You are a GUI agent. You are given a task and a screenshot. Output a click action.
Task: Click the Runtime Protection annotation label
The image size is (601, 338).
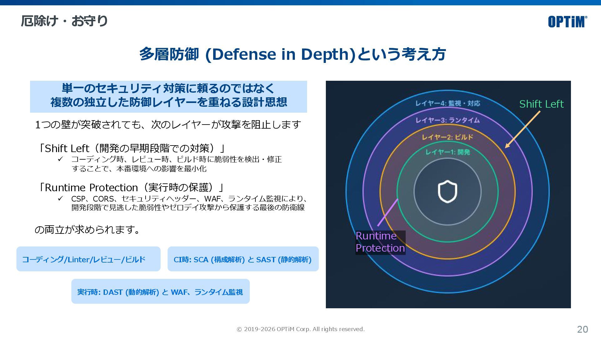(380, 242)
